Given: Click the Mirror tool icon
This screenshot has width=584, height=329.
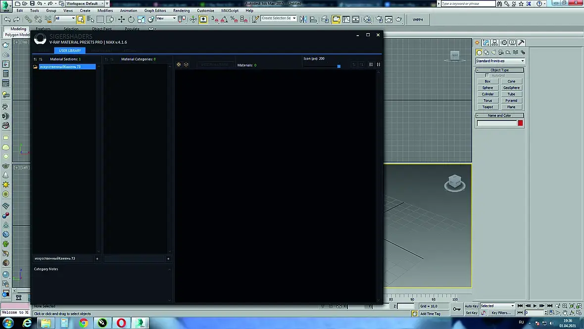Looking at the screenshot, I should 303,19.
